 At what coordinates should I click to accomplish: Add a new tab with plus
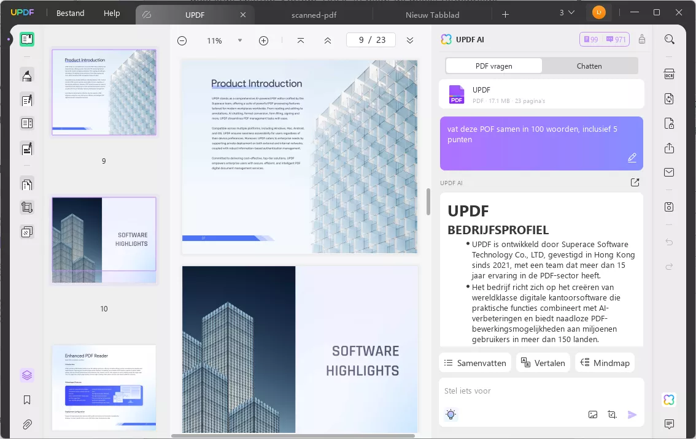point(505,15)
